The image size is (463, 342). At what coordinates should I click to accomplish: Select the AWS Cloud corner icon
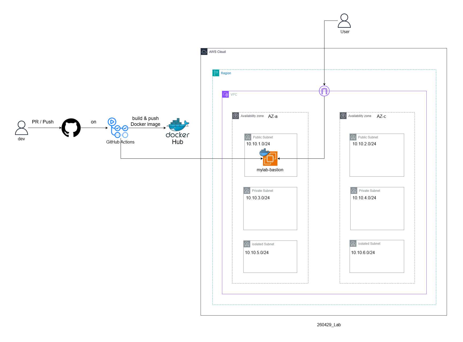pos(204,52)
